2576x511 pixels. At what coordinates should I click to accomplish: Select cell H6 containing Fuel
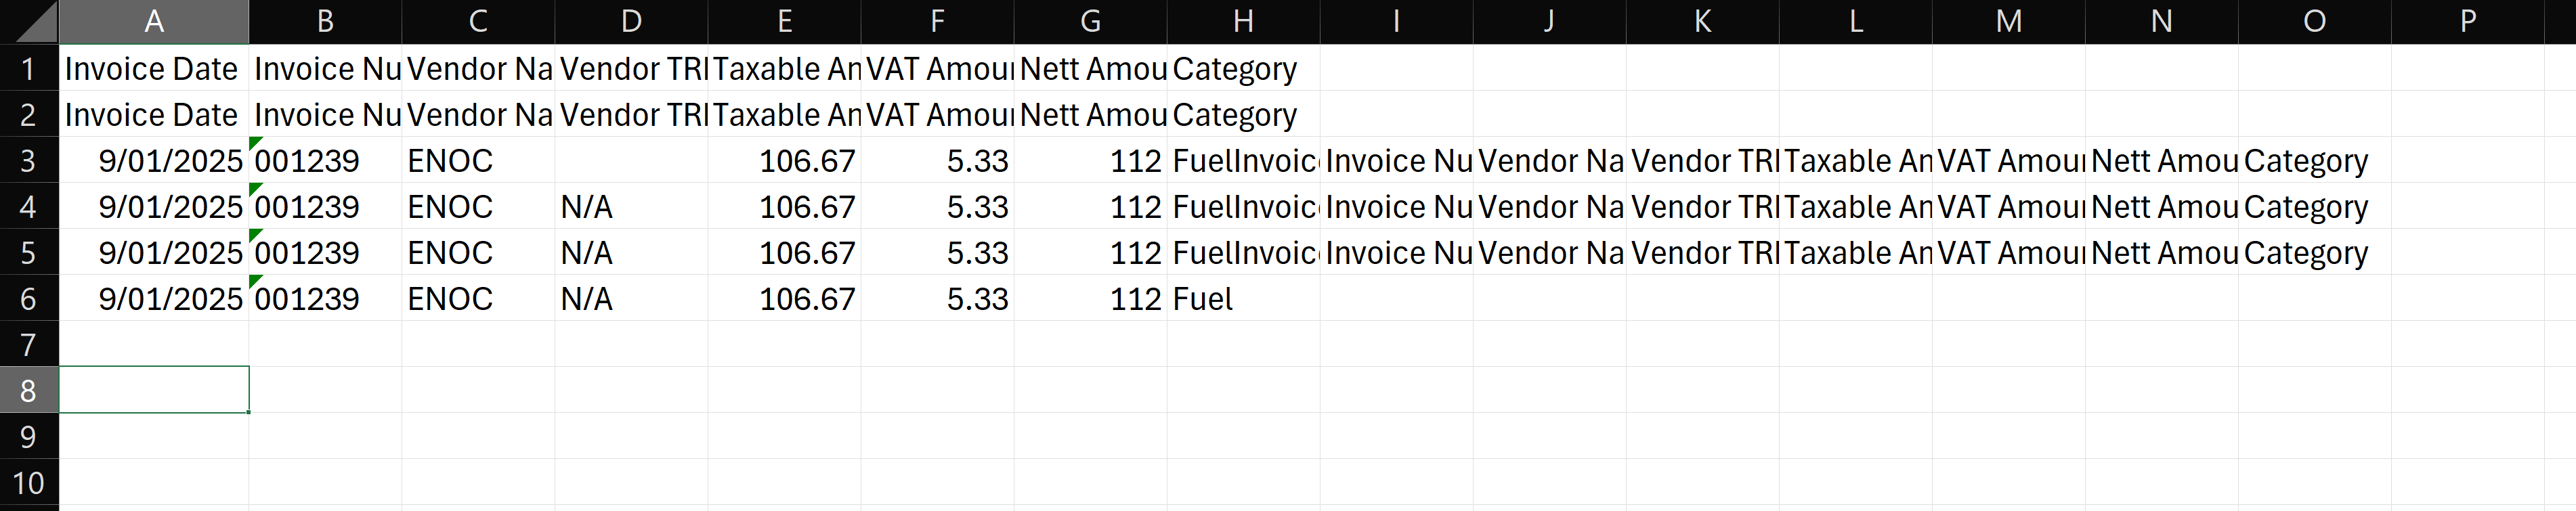[1243, 298]
